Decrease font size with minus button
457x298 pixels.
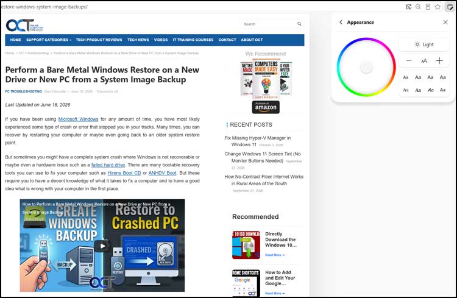coord(409,61)
